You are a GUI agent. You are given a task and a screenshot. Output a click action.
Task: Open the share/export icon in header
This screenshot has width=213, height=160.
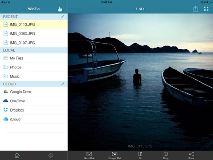[x=195, y=9]
